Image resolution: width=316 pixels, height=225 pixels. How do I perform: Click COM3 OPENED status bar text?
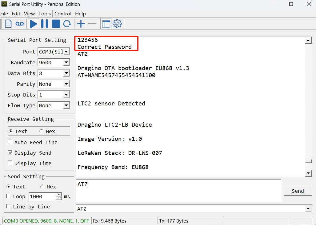click(46, 221)
